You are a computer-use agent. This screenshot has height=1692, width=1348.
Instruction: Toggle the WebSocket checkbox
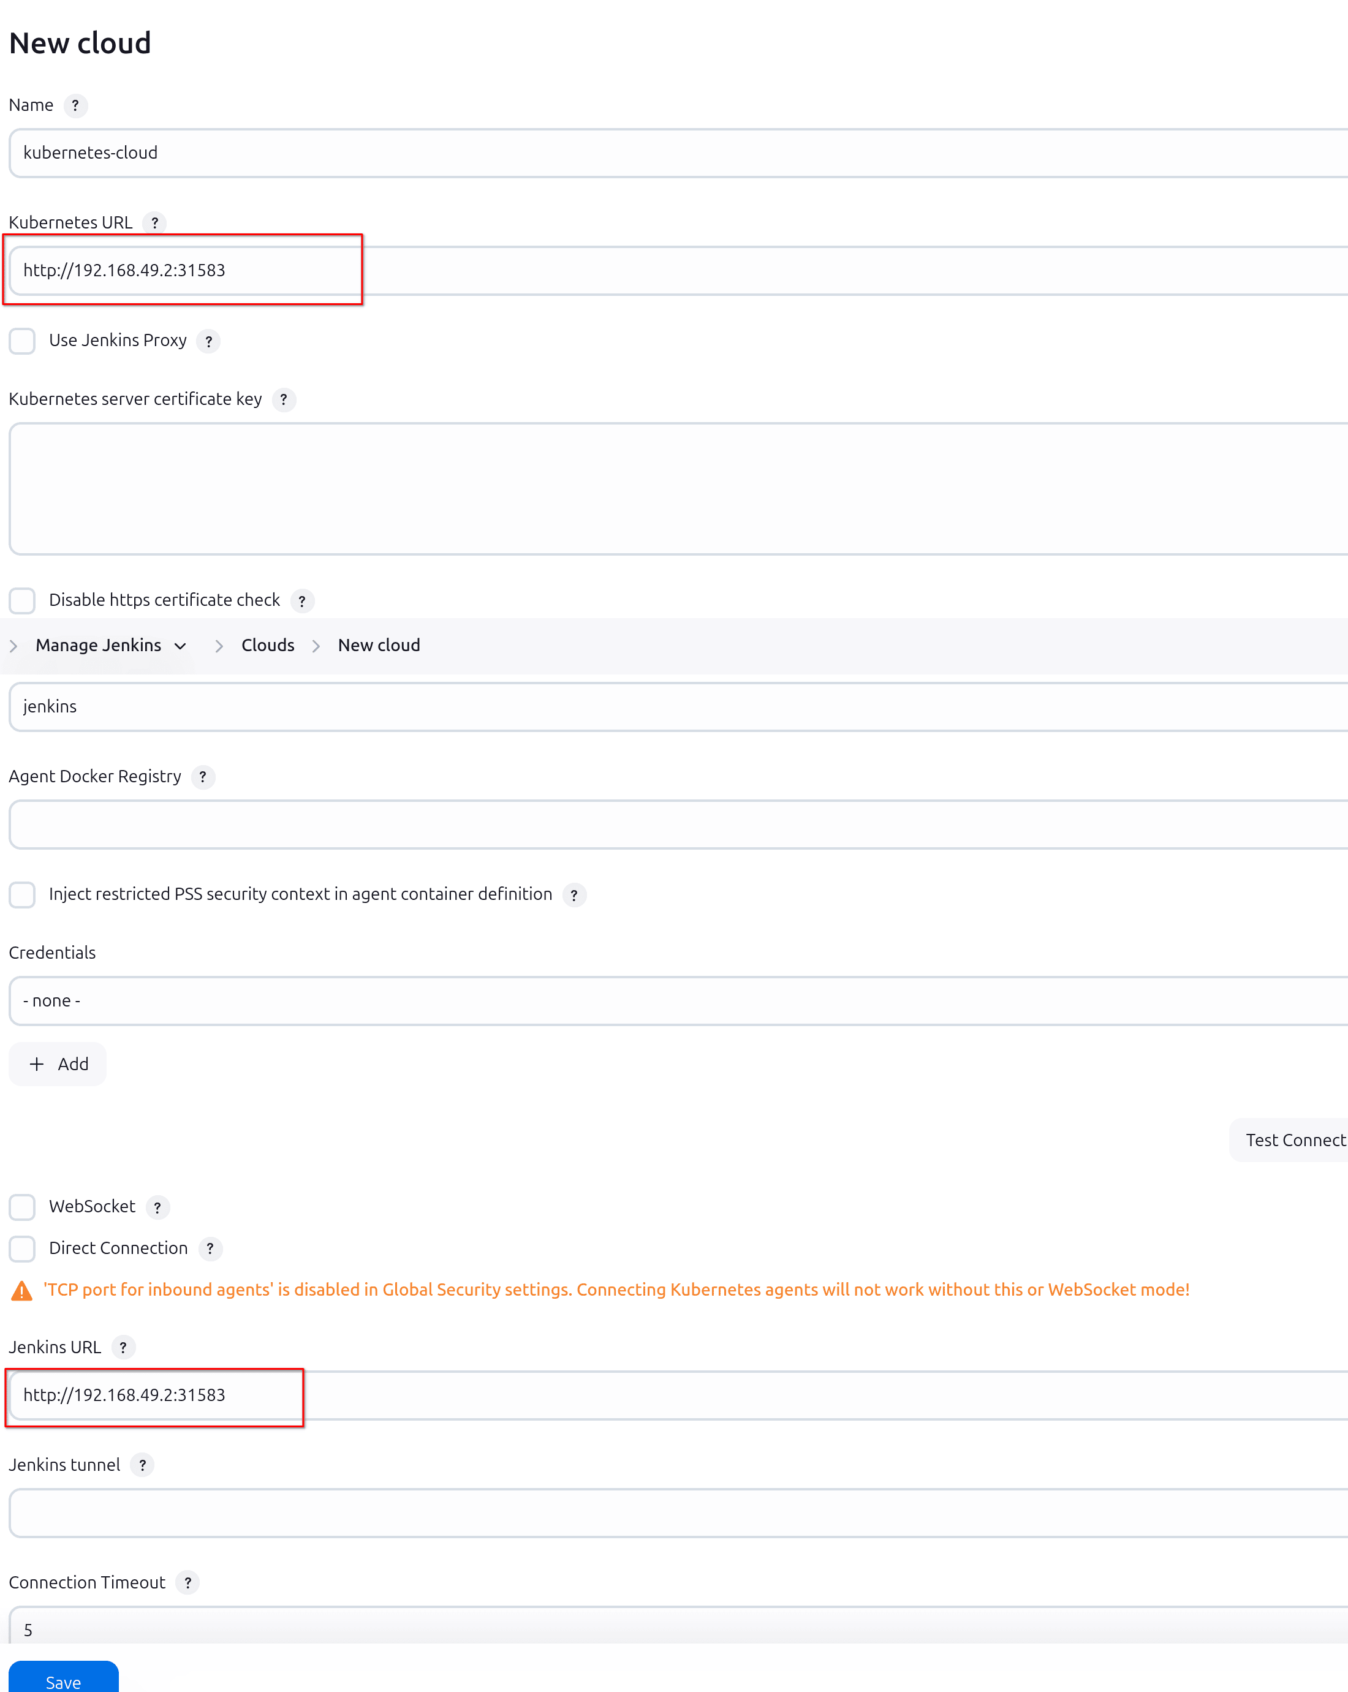pos(22,1208)
